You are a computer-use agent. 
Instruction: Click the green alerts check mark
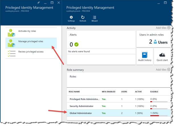pos(76,44)
